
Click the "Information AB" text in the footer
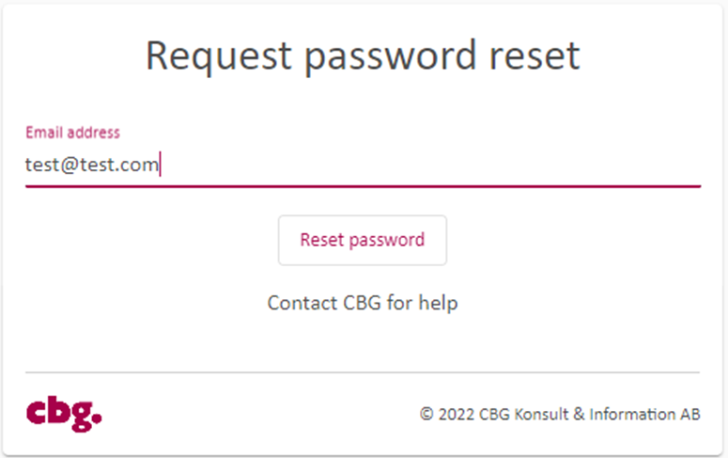645,414
